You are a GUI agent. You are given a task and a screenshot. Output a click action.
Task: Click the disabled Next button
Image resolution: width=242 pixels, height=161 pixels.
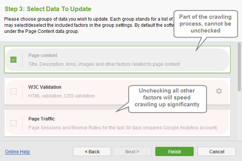tap(132, 151)
